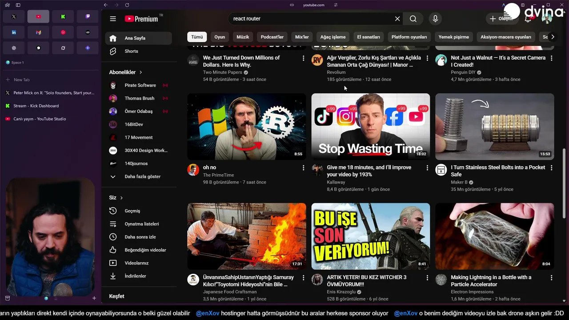Open the YouTube hamburger guide menu
Viewport: 569px width, 320px height.
(113, 19)
